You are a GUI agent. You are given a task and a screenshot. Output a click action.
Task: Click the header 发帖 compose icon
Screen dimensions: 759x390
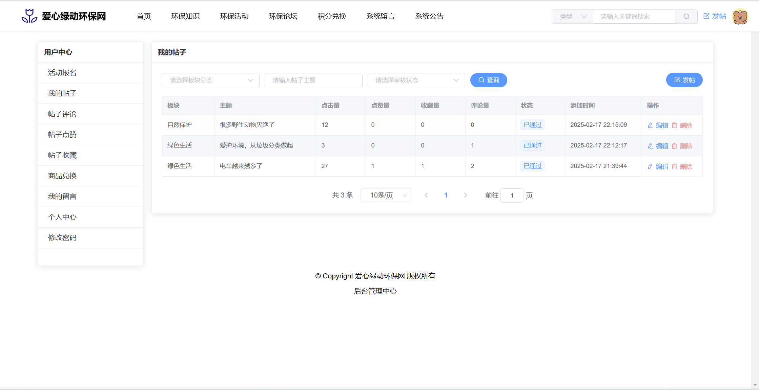(x=706, y=16)
